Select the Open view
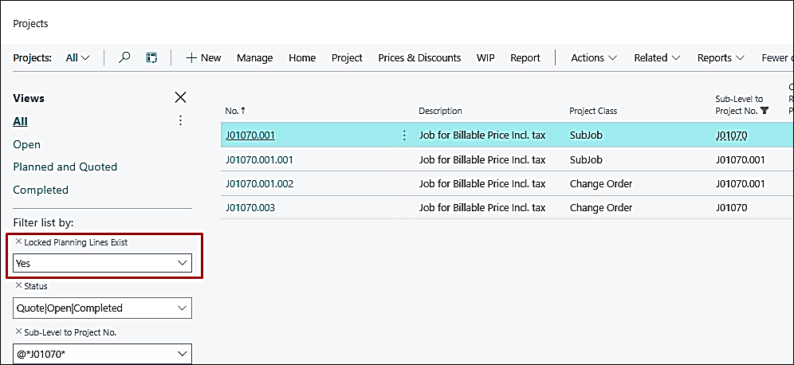Screen dimensions: 794x365 click(27, 145)
